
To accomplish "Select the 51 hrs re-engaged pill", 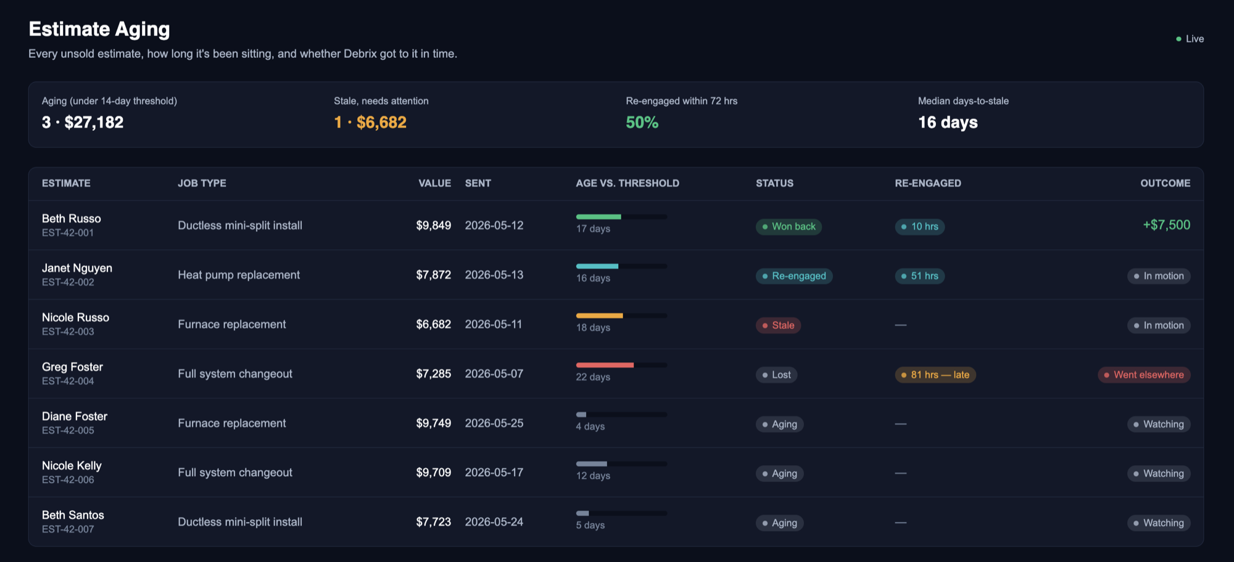I will click(919, 276).
